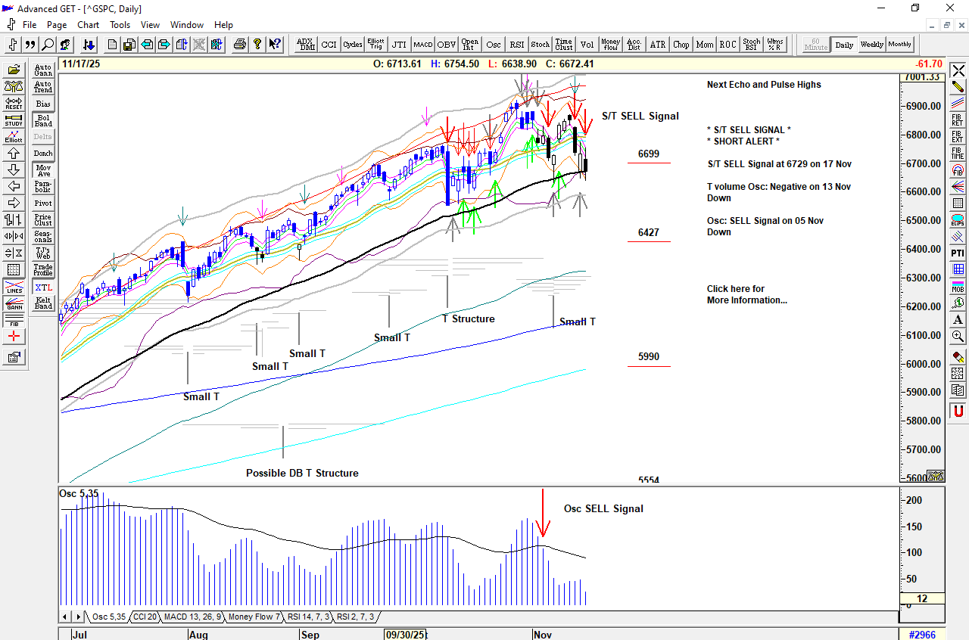The width and height of the screenshot is (969, 640).
Task: Click the PTI tool icon
Action: pyautogui.click(x=958, y=253)
